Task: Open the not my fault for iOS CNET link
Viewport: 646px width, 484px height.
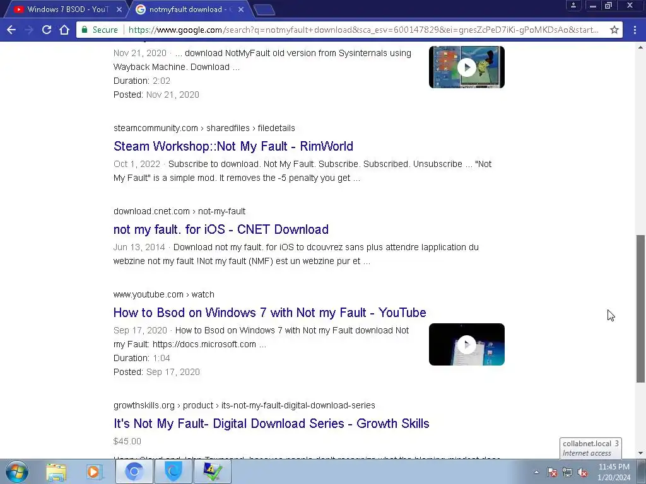Action: (221, 229)
